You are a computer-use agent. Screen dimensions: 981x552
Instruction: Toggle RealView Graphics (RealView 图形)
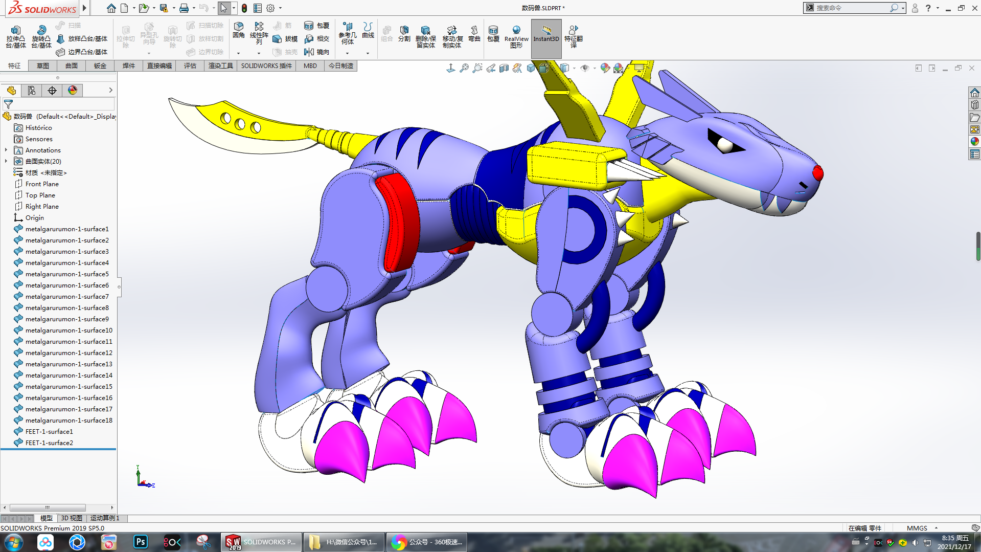pos(516,37)
